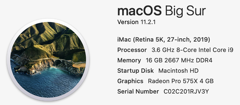Image resolution: width=240 pixels, height=105 pixels.
Task: Click the blue ocean area of the icon
Action: [46, 83]
